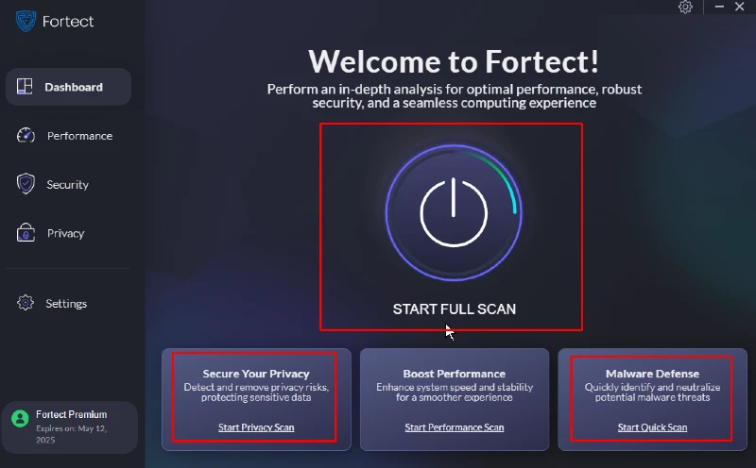Click the 'Expires on: May 12, 2025' text

click(72, 434)
